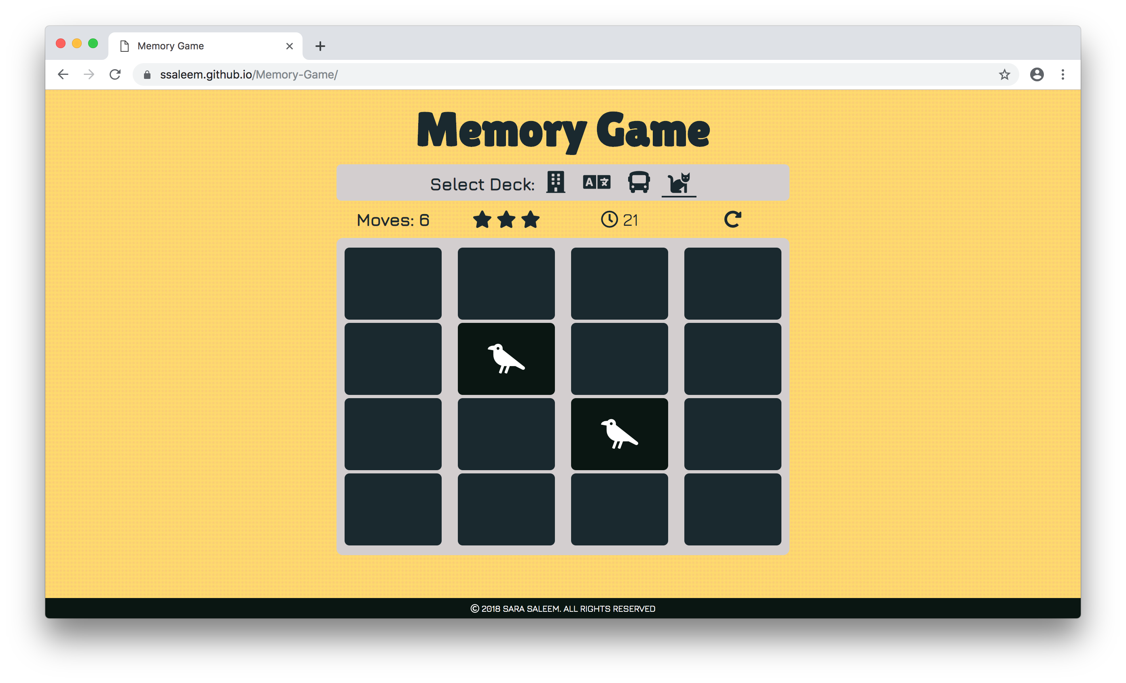The width and height of the screenshot is (1126, 683).
Task: Bookmark page with the star icon
Action: pyautogui.click(x=1004, y=74)
